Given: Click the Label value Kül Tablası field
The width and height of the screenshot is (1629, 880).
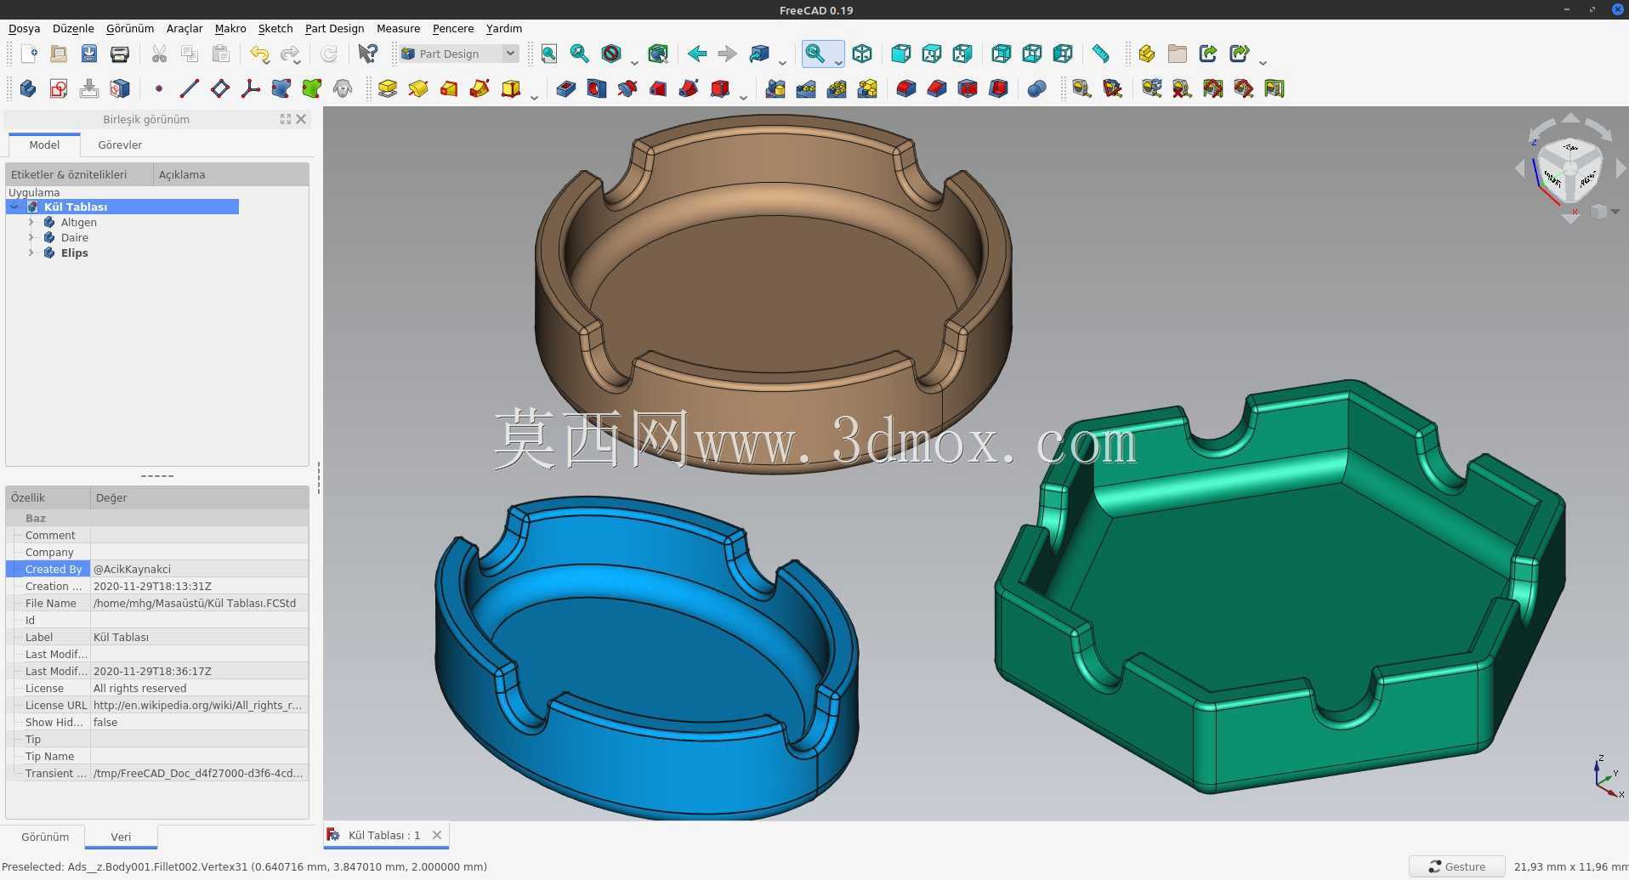Looking at the screenshot, I should [199, 638].
